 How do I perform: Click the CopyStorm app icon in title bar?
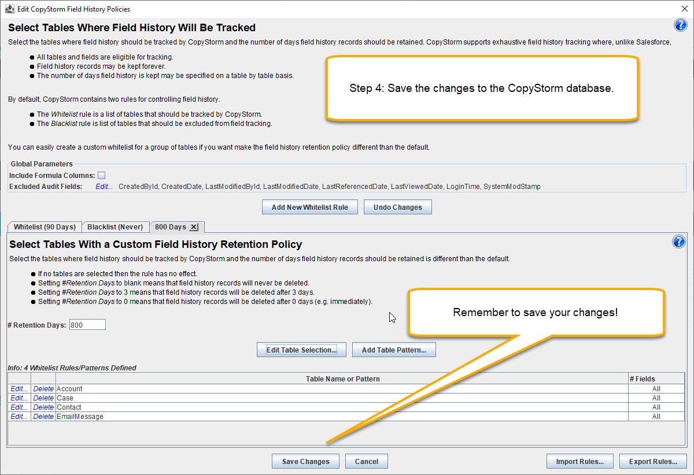coord(9,9)
